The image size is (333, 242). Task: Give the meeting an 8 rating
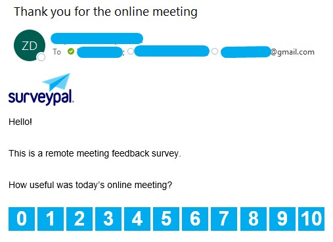(254, 219)
